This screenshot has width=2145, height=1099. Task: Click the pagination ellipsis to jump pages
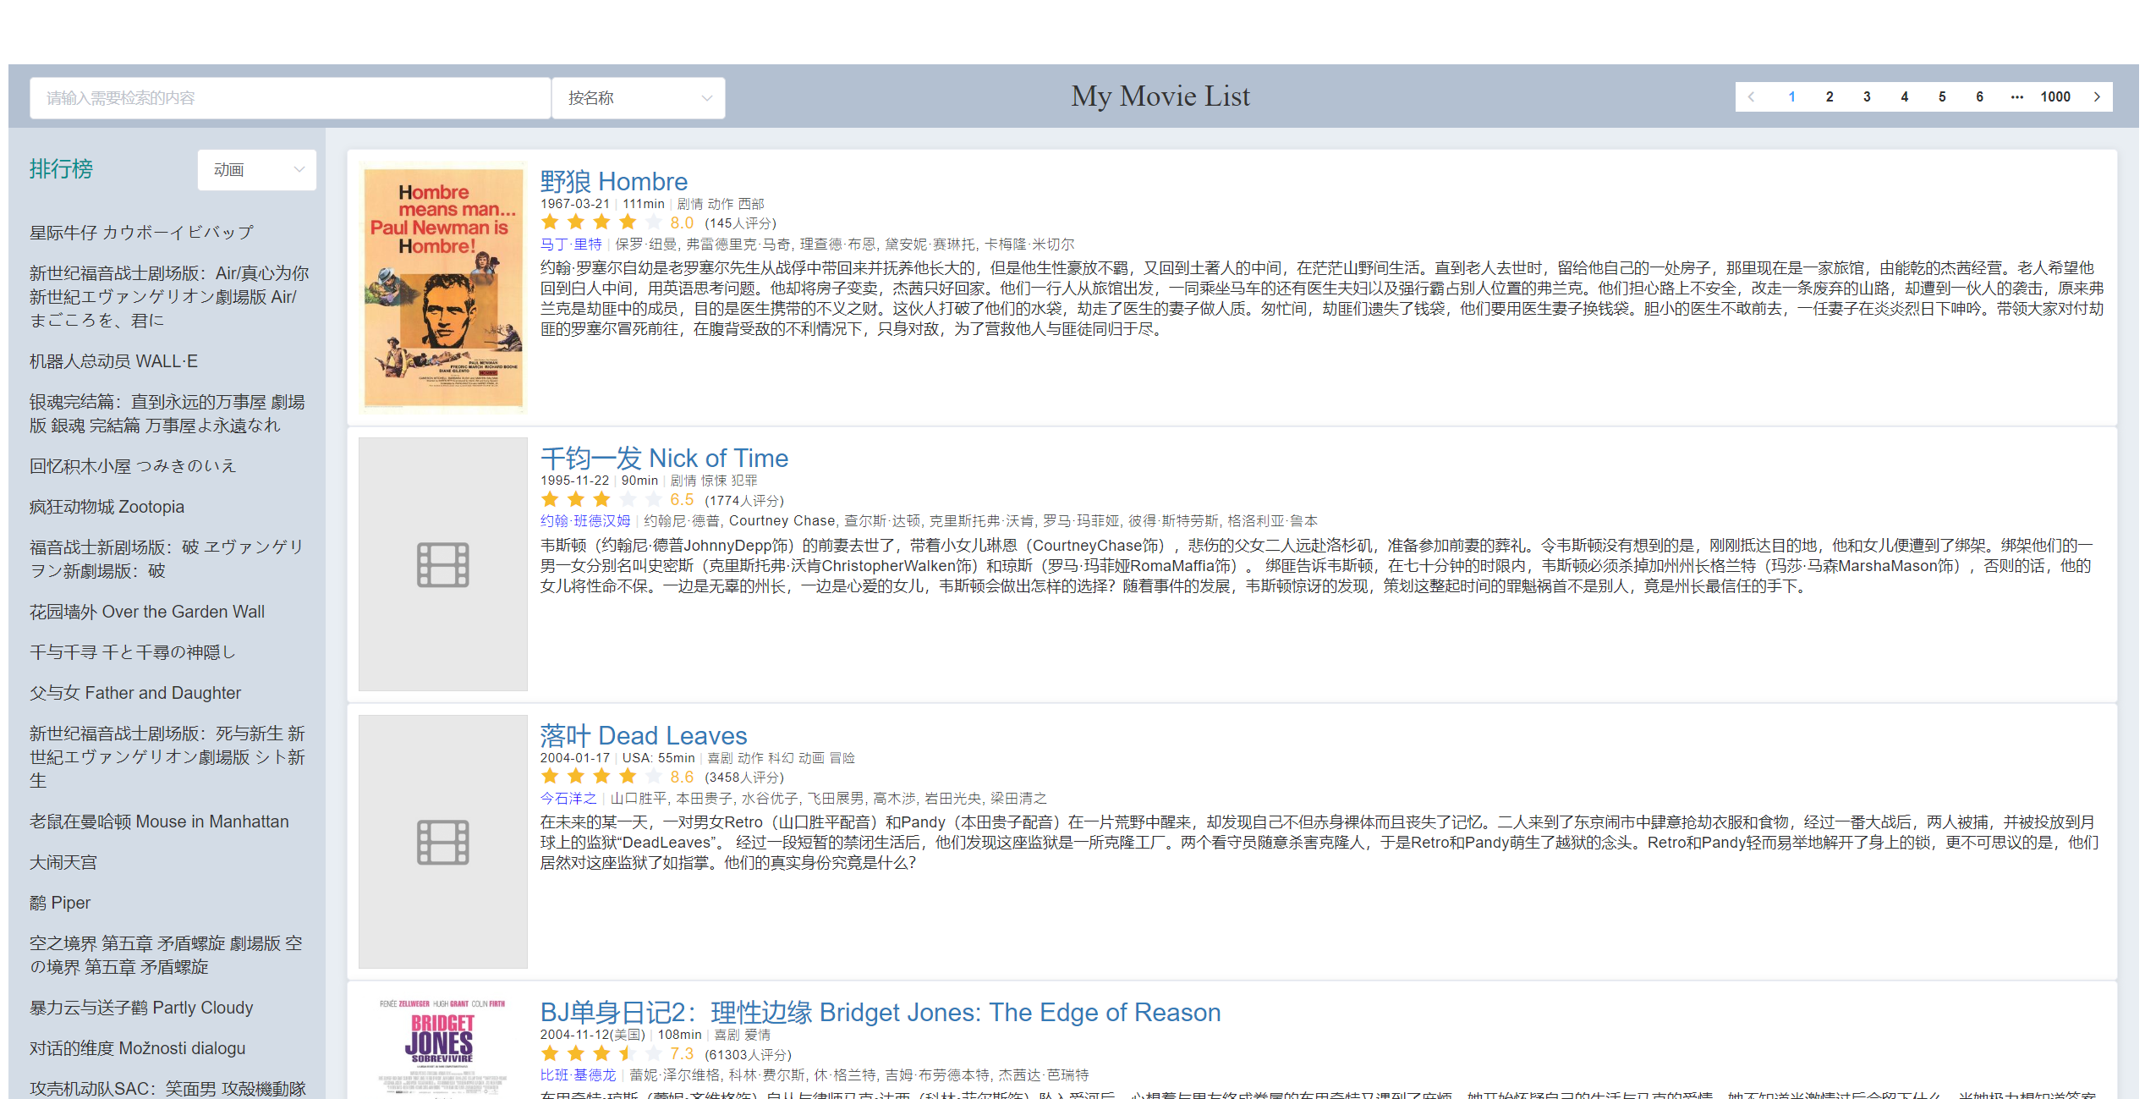pyautogui.click(x=2017, y=97)
